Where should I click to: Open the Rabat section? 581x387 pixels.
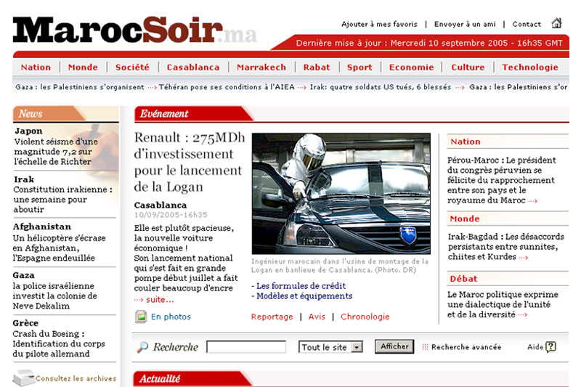point(317,67)
